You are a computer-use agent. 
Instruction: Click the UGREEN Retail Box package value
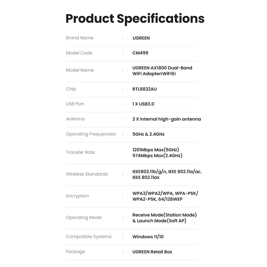point(152,252)
